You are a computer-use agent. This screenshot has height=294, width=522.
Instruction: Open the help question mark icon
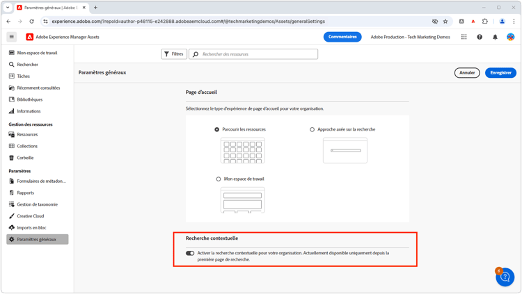[x=480, y=37]
